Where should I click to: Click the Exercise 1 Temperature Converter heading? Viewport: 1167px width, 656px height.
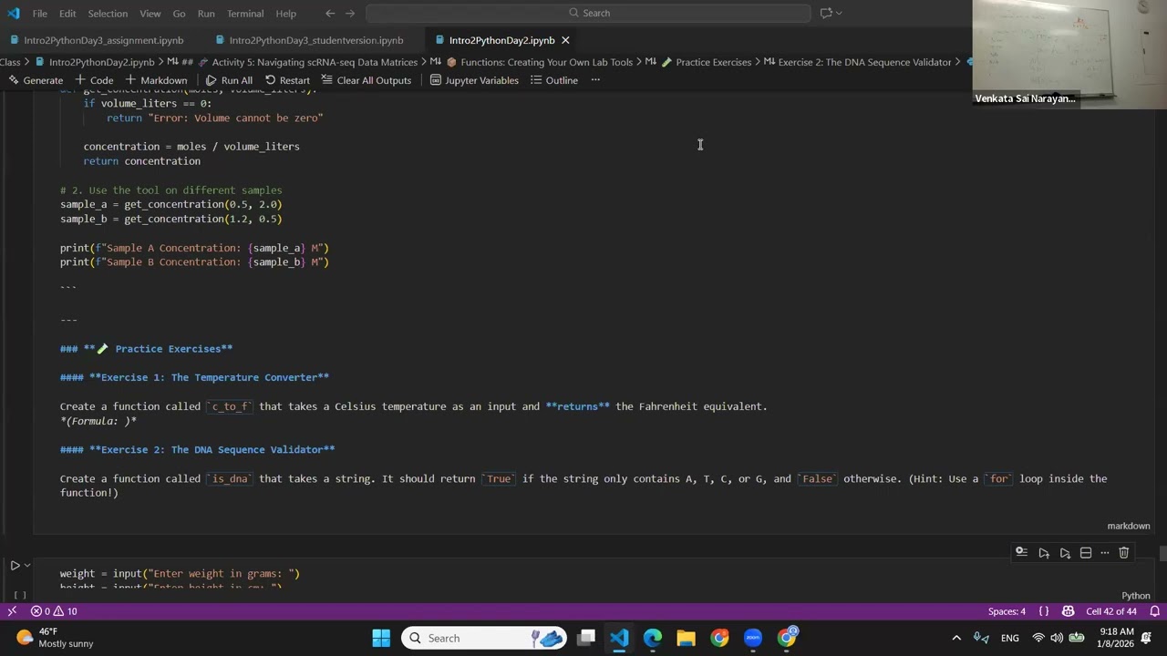pyautogui.click(x=194, y=377)
